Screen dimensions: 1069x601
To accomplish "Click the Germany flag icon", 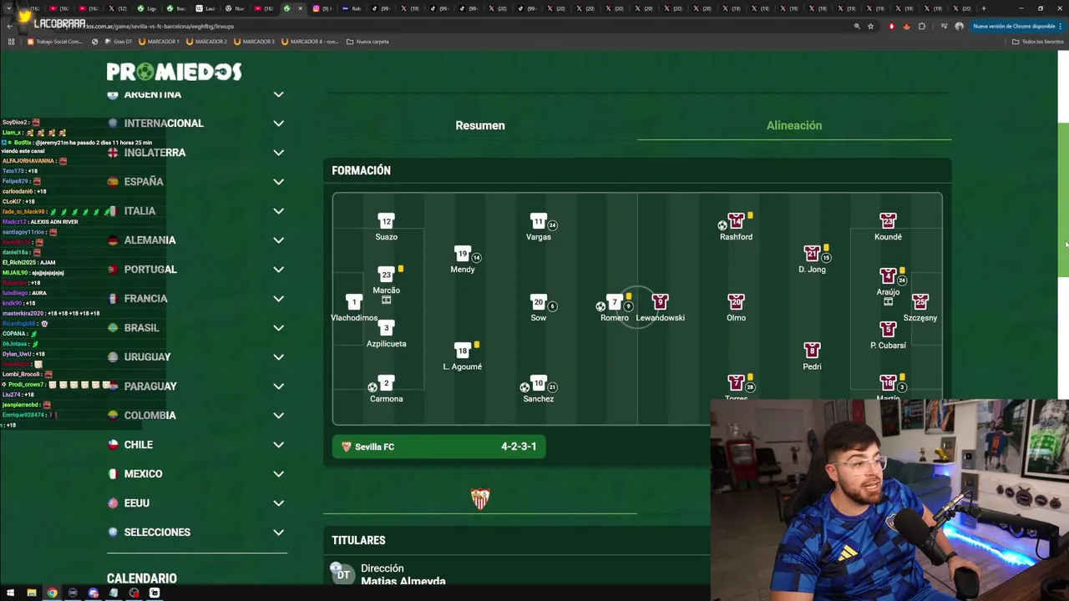I will pyautogui.click(x=113, y=240).
